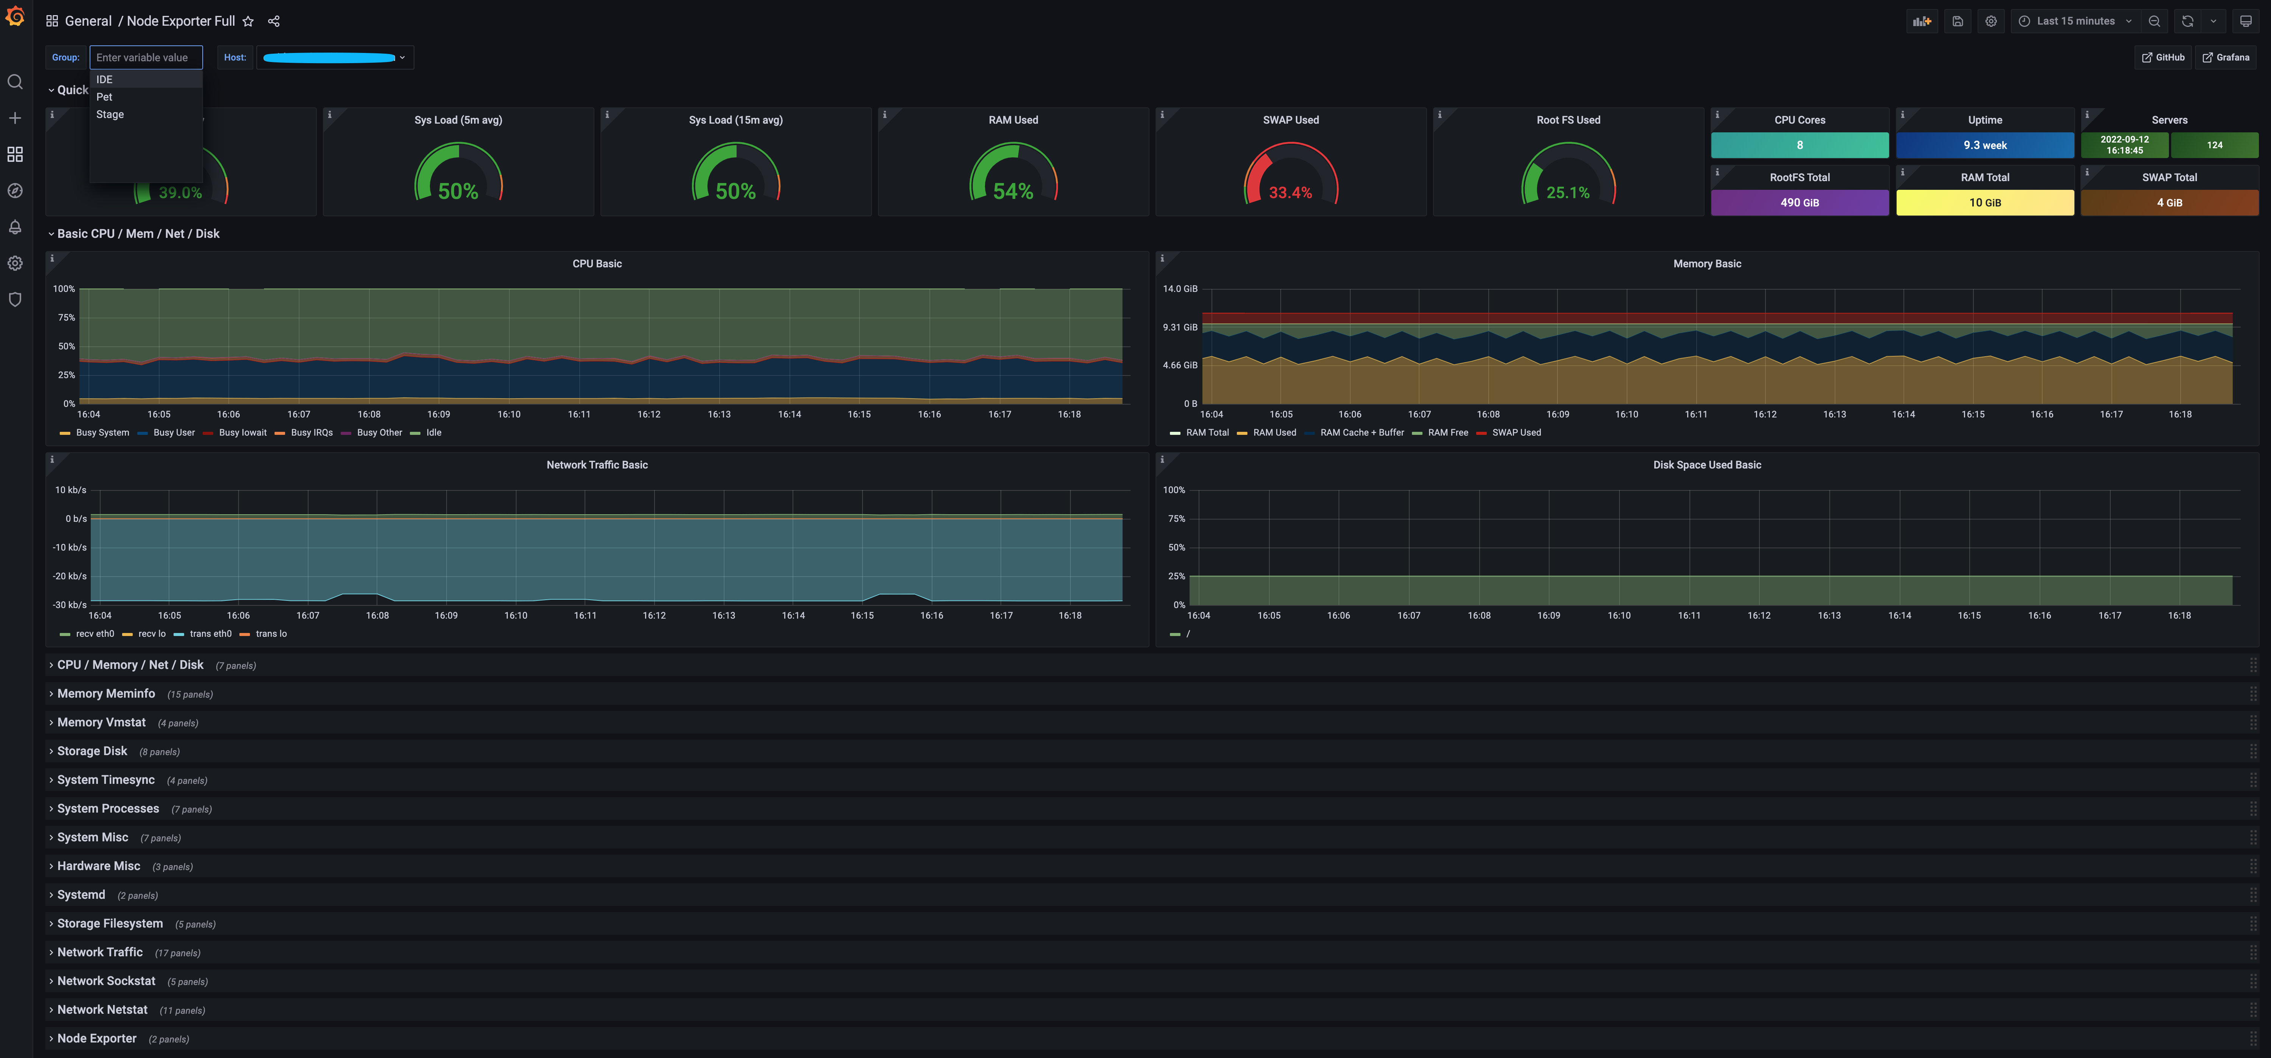Open CPU Basic panel title menu
This screenshot has width=2271, height=1058.
597,264
